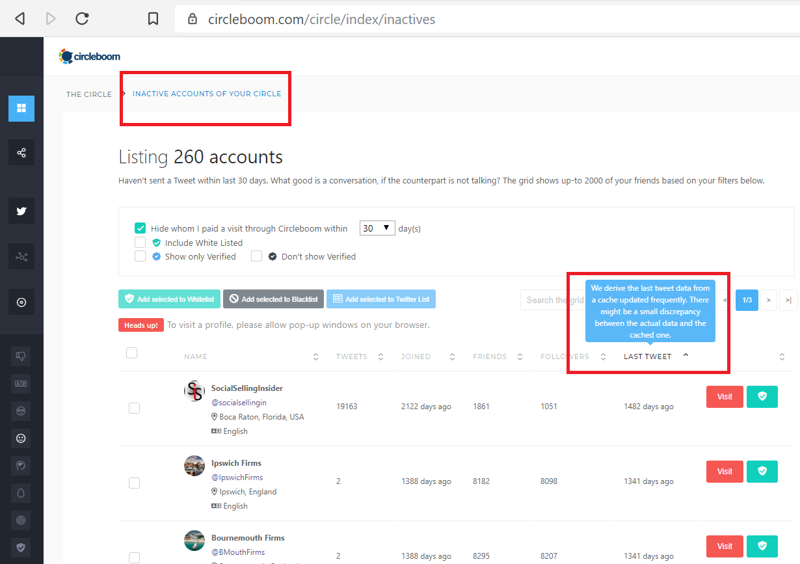Open the Circleboom logo home

[89, 57]
